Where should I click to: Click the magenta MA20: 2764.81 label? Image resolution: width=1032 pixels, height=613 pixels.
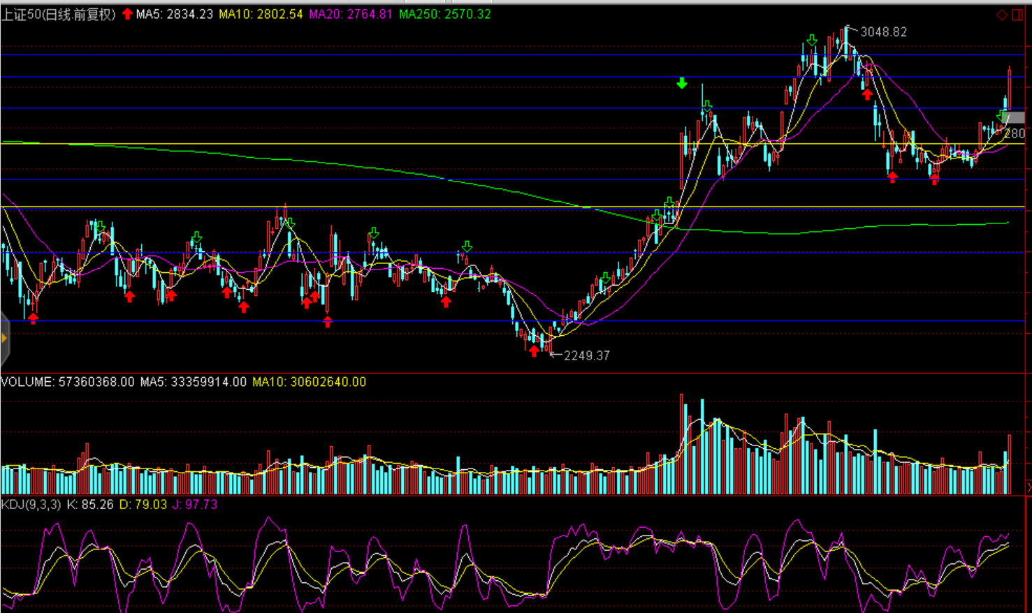point(351,15)
